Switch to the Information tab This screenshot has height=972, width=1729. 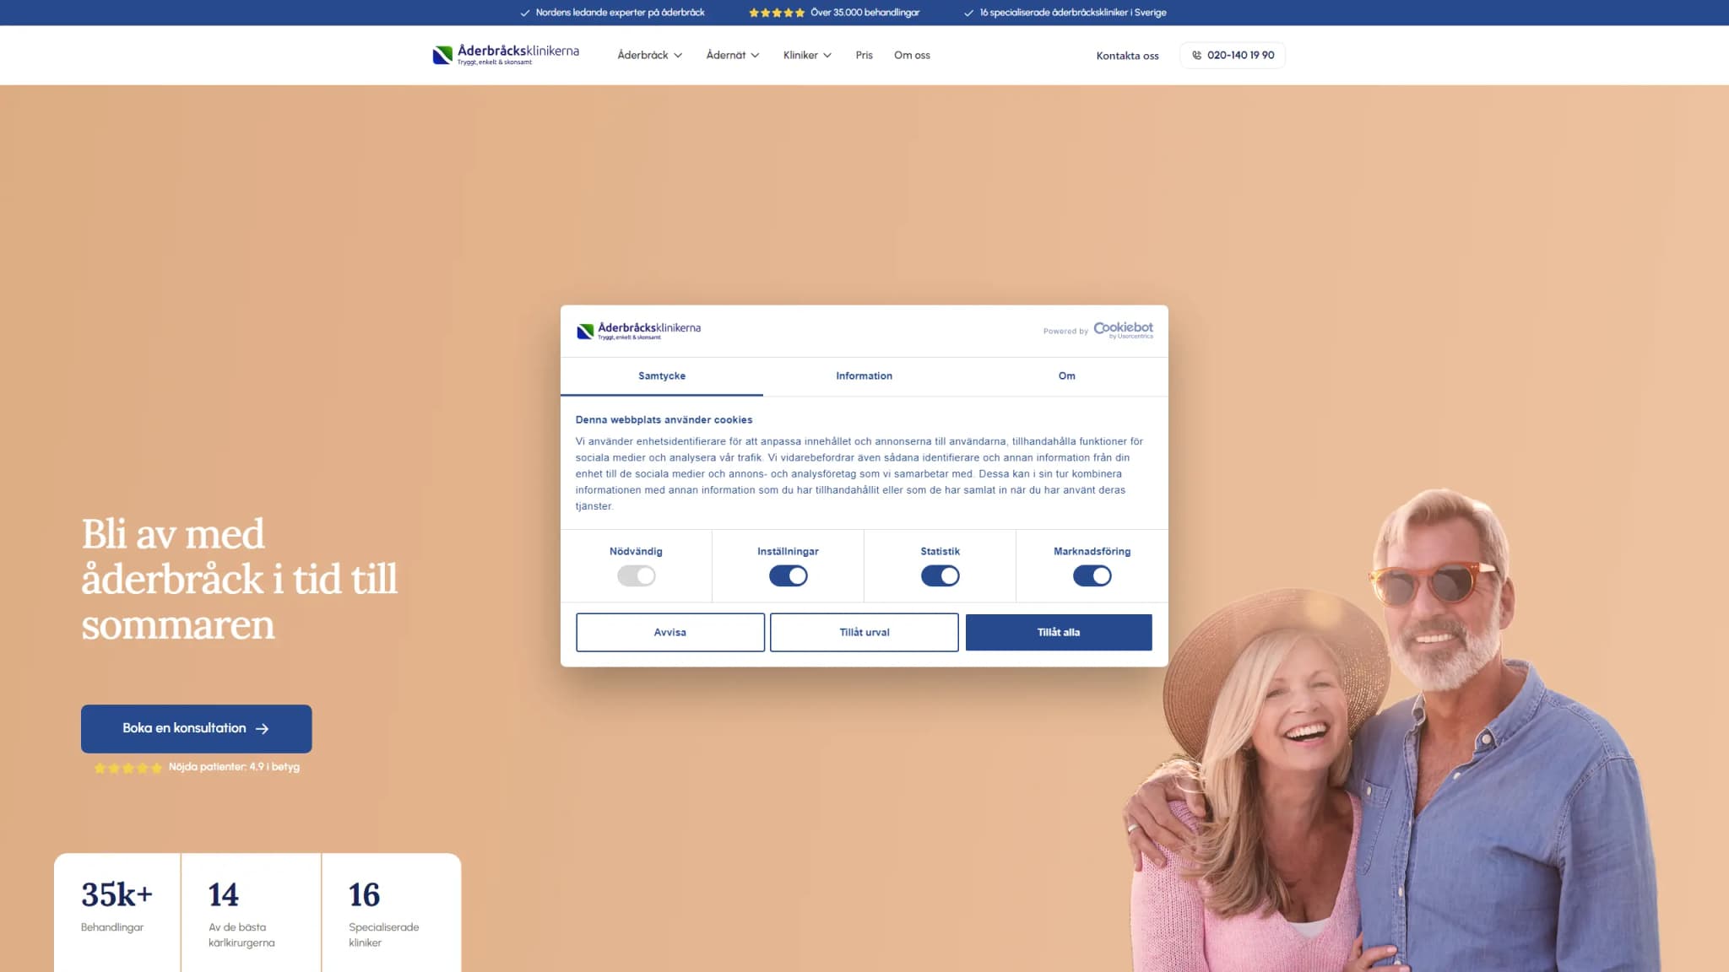click(864, 376)
